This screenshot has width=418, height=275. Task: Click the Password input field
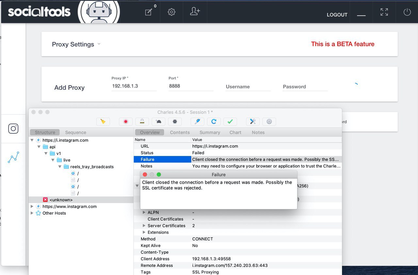305,87
